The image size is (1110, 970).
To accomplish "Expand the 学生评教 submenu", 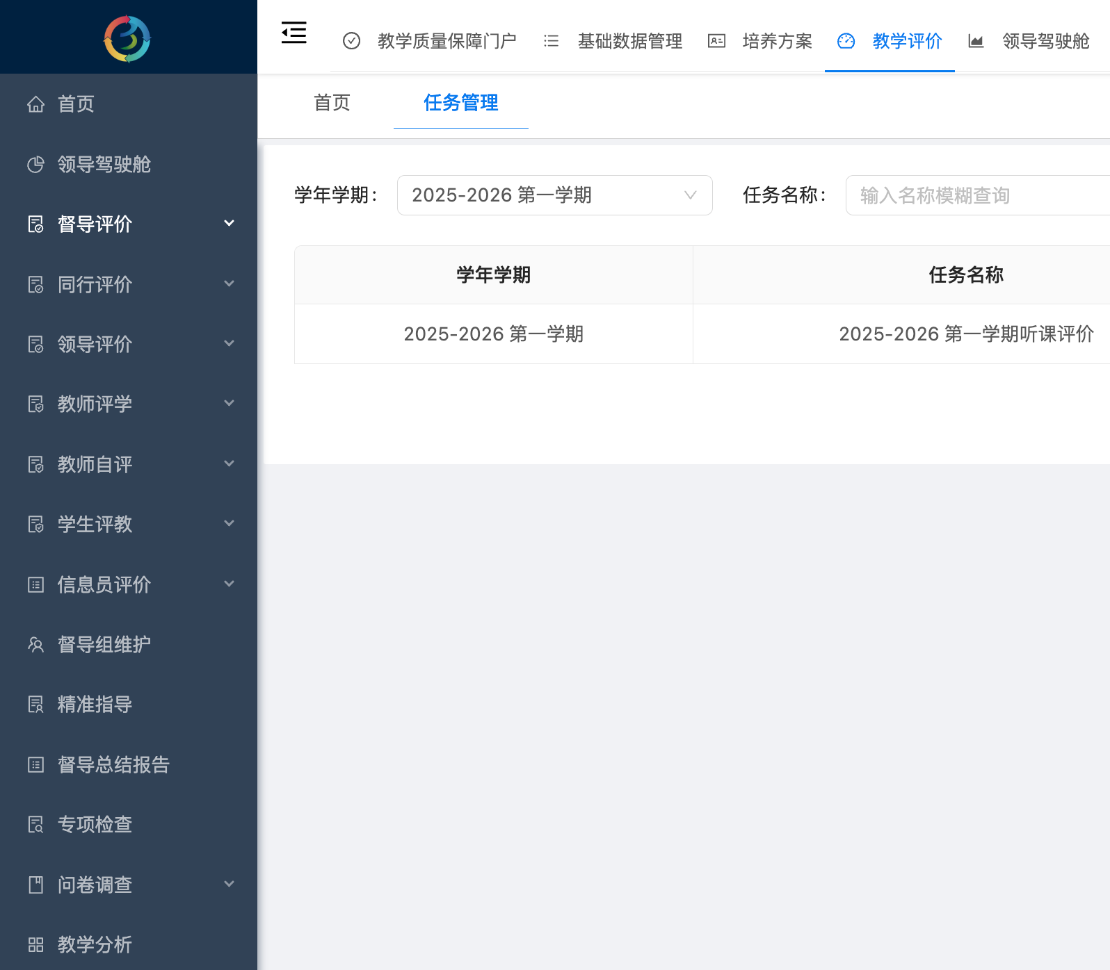I will [x=229, y=524].
